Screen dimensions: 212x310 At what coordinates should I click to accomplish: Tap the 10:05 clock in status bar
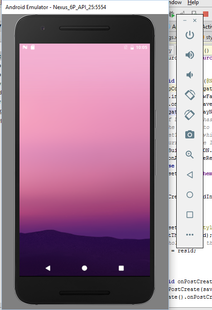[x=141, y=48]
